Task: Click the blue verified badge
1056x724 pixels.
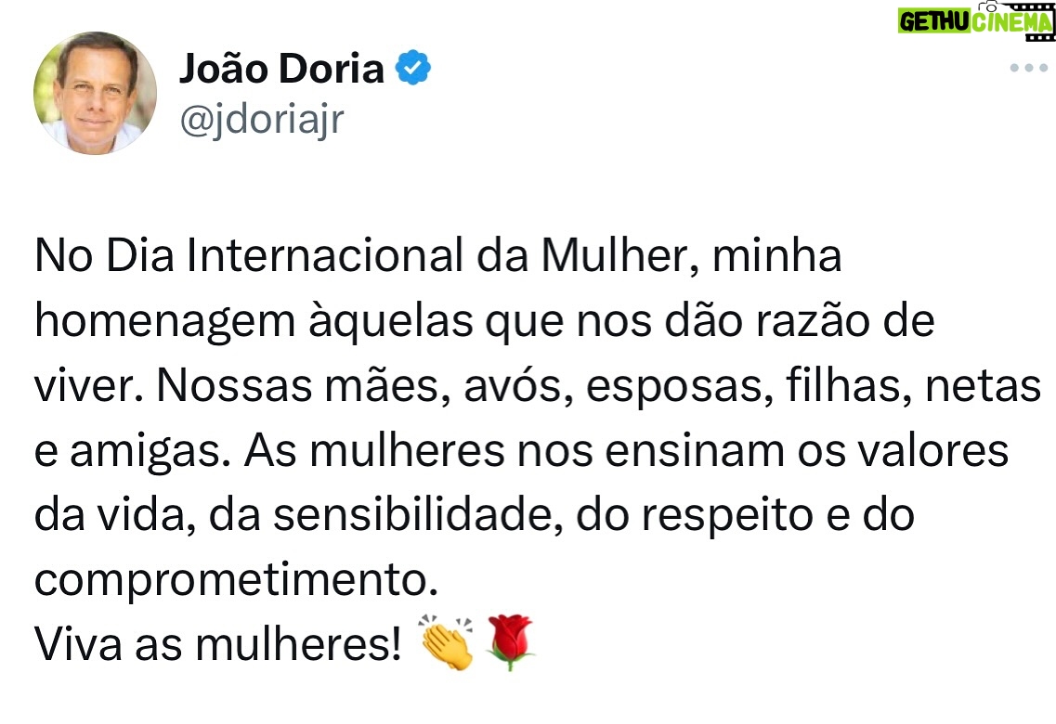Action: tap(413, 69)
